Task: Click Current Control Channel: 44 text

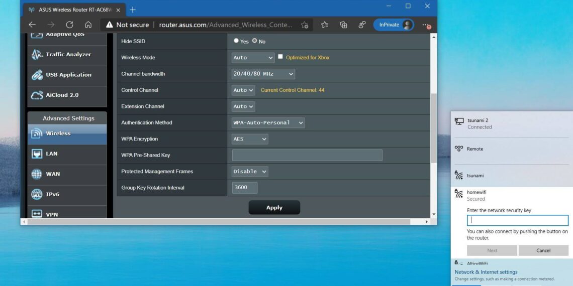Action: point(293,90)
